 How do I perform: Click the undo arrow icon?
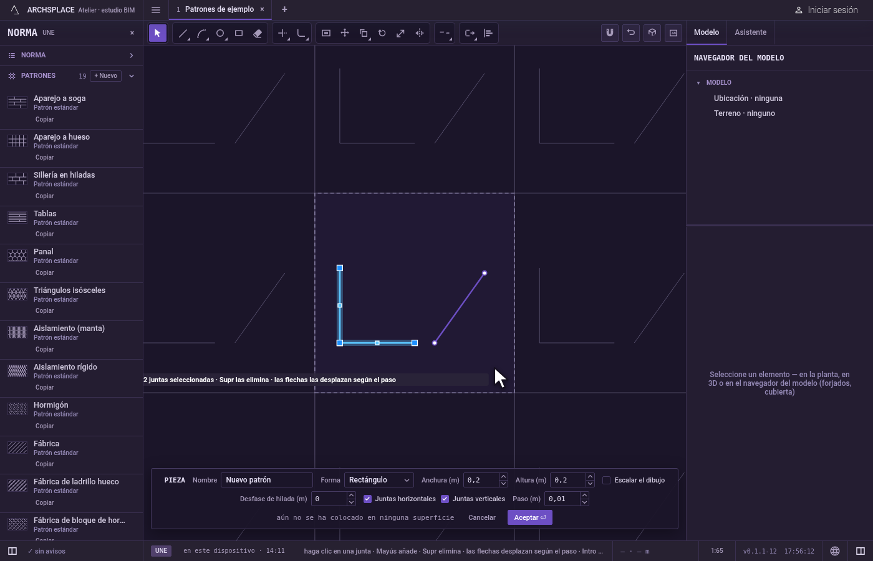click(x=631, y=33)
